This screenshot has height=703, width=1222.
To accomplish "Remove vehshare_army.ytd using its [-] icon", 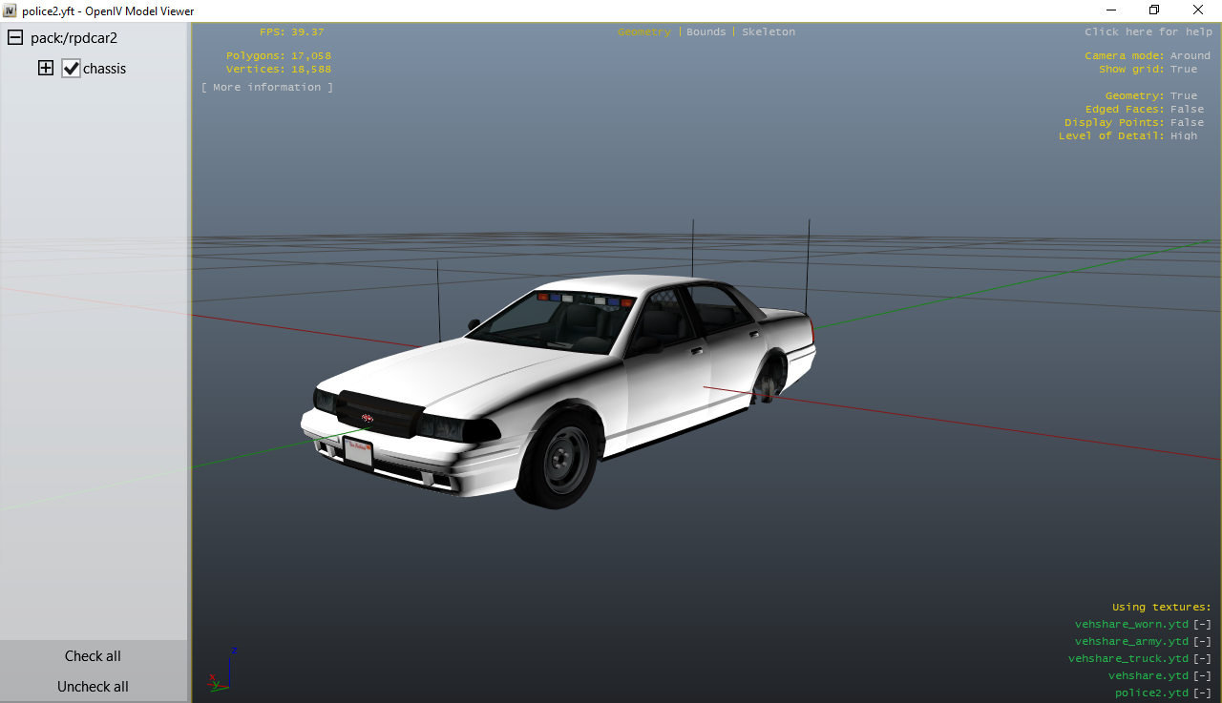I will tap(1202, 642).
